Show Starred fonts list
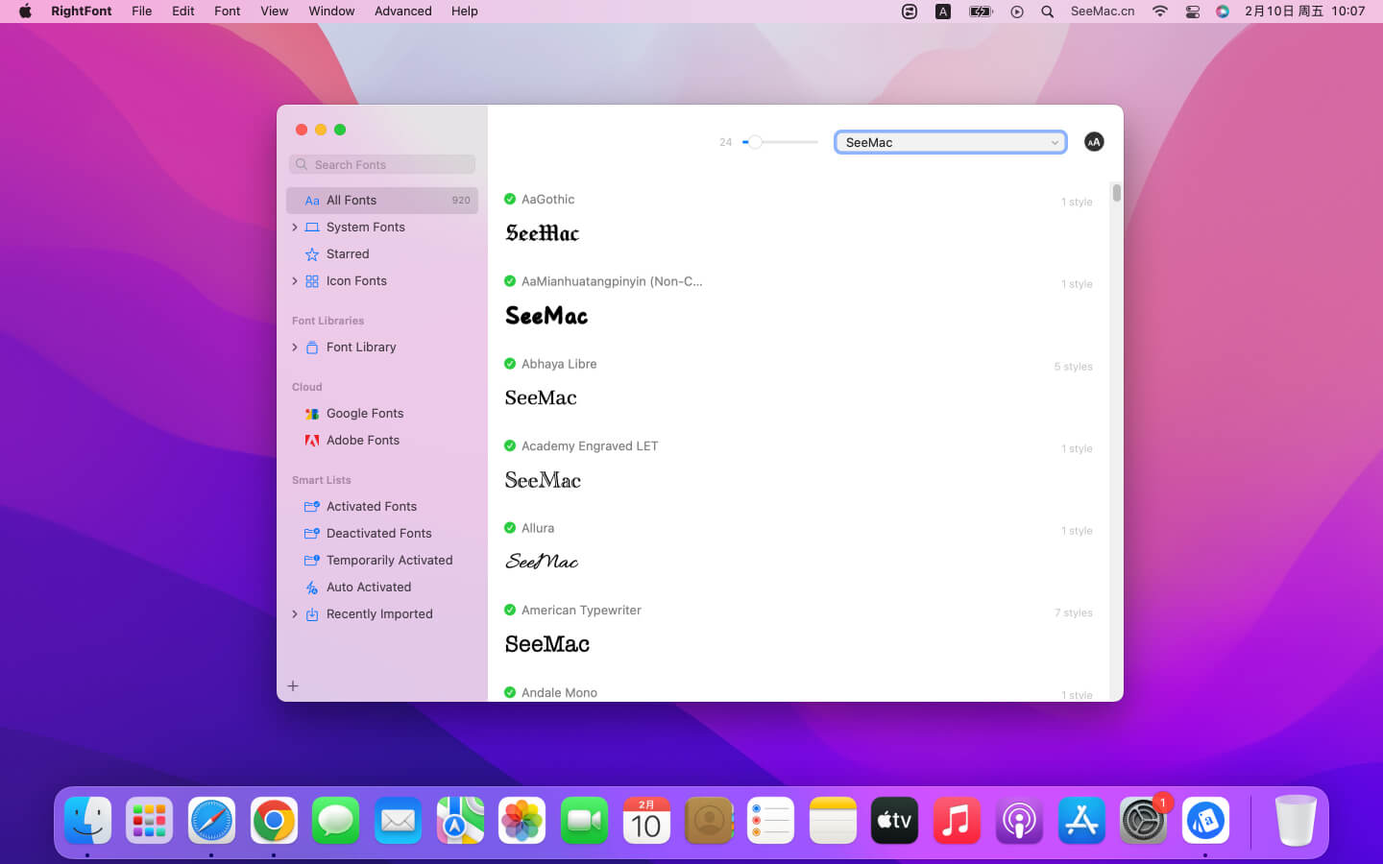The image size is (1383, 864). 347,254
